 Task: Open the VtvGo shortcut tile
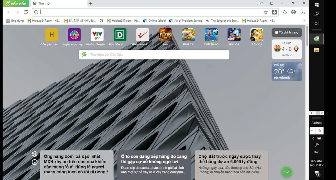coord(97,37)
